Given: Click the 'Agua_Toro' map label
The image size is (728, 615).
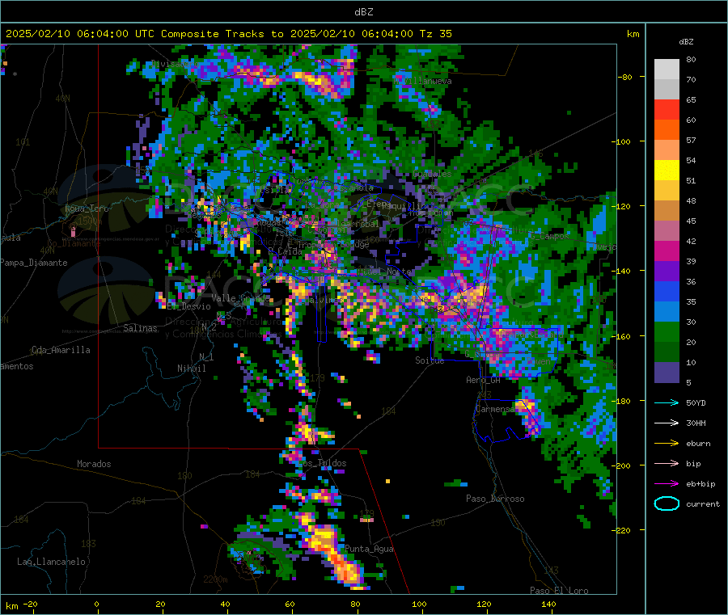Looking at the screenshot, I should point(87,209).
